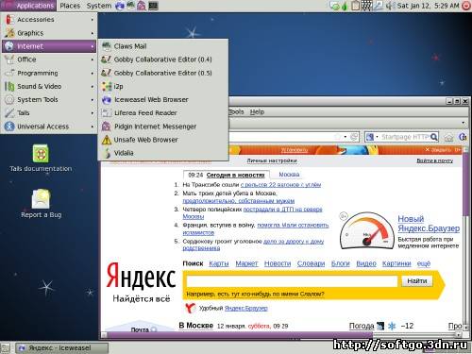The image size is (472, 354).
Task: Open the URL bar history dropdown arrow
Action: coord(346,137)
